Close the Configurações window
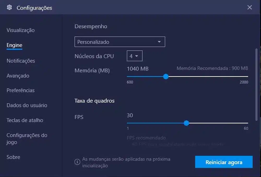261x177 pixels. pos(250,7)
